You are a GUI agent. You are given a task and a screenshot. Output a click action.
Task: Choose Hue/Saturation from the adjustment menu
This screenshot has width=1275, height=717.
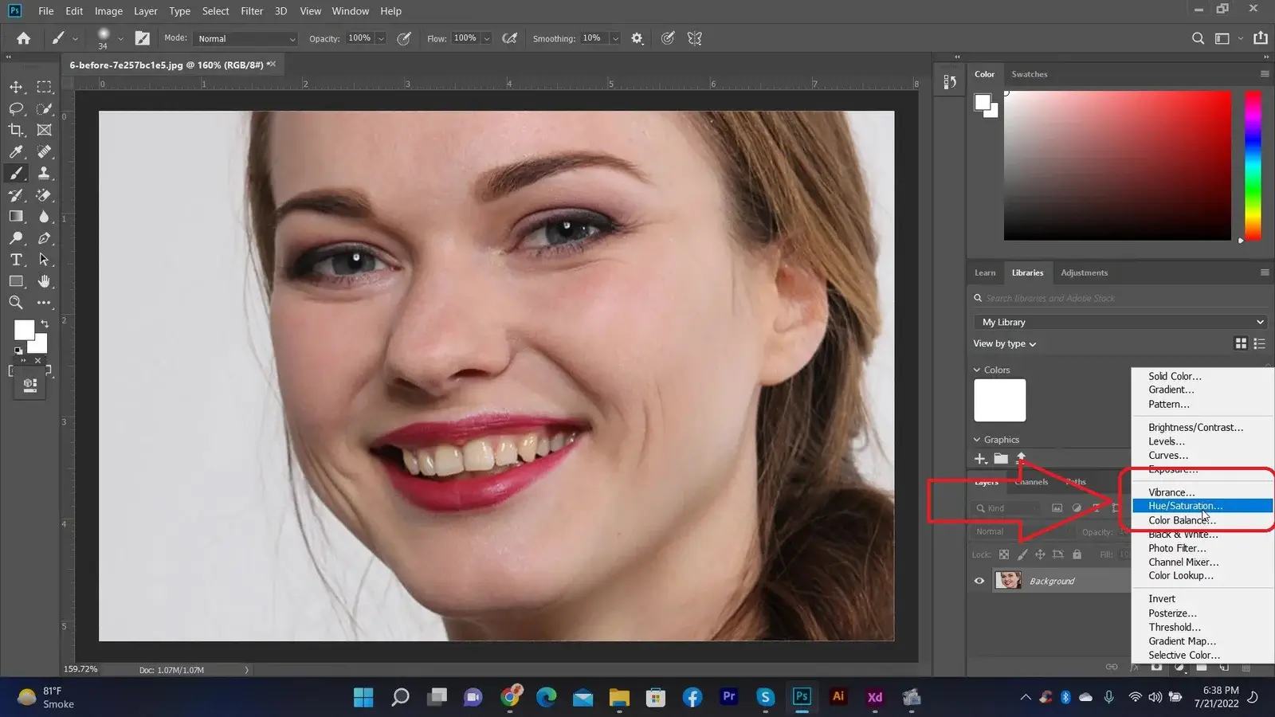[1185, 506]
